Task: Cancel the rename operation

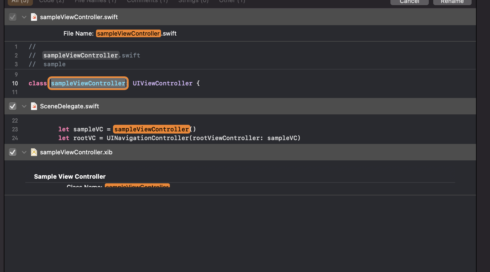Action: 409,1
